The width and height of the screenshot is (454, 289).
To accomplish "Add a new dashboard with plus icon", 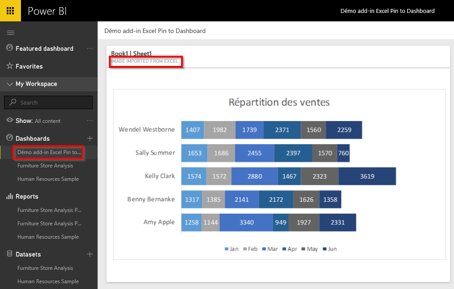I will point(90,138).
